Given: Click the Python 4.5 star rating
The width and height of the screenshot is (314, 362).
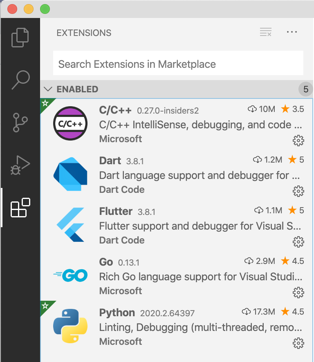Looking at the screenshot, I should click(292, 312).
